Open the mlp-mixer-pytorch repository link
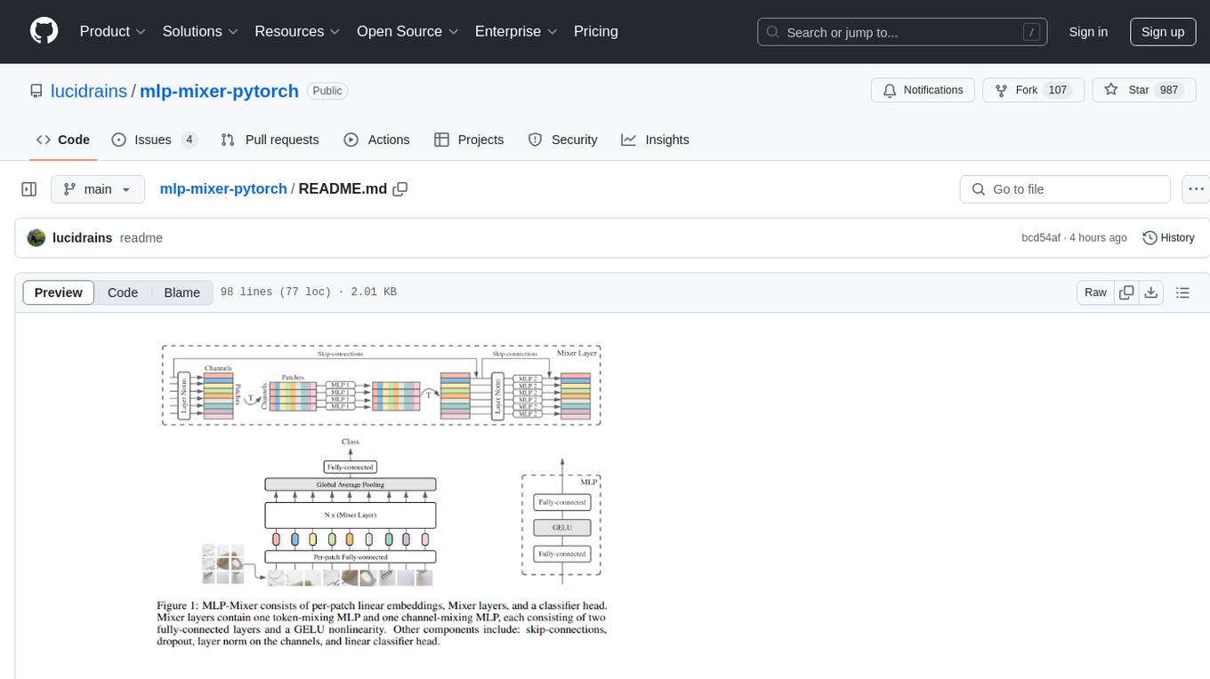 [220, 91]
